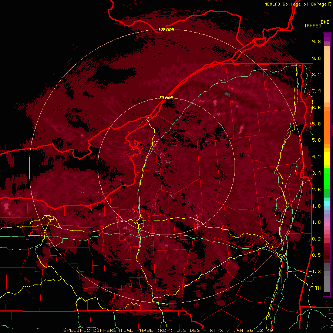The image size is (333, 333).
Task: Pick the gray segment near TH
Action: pos(327,283)
